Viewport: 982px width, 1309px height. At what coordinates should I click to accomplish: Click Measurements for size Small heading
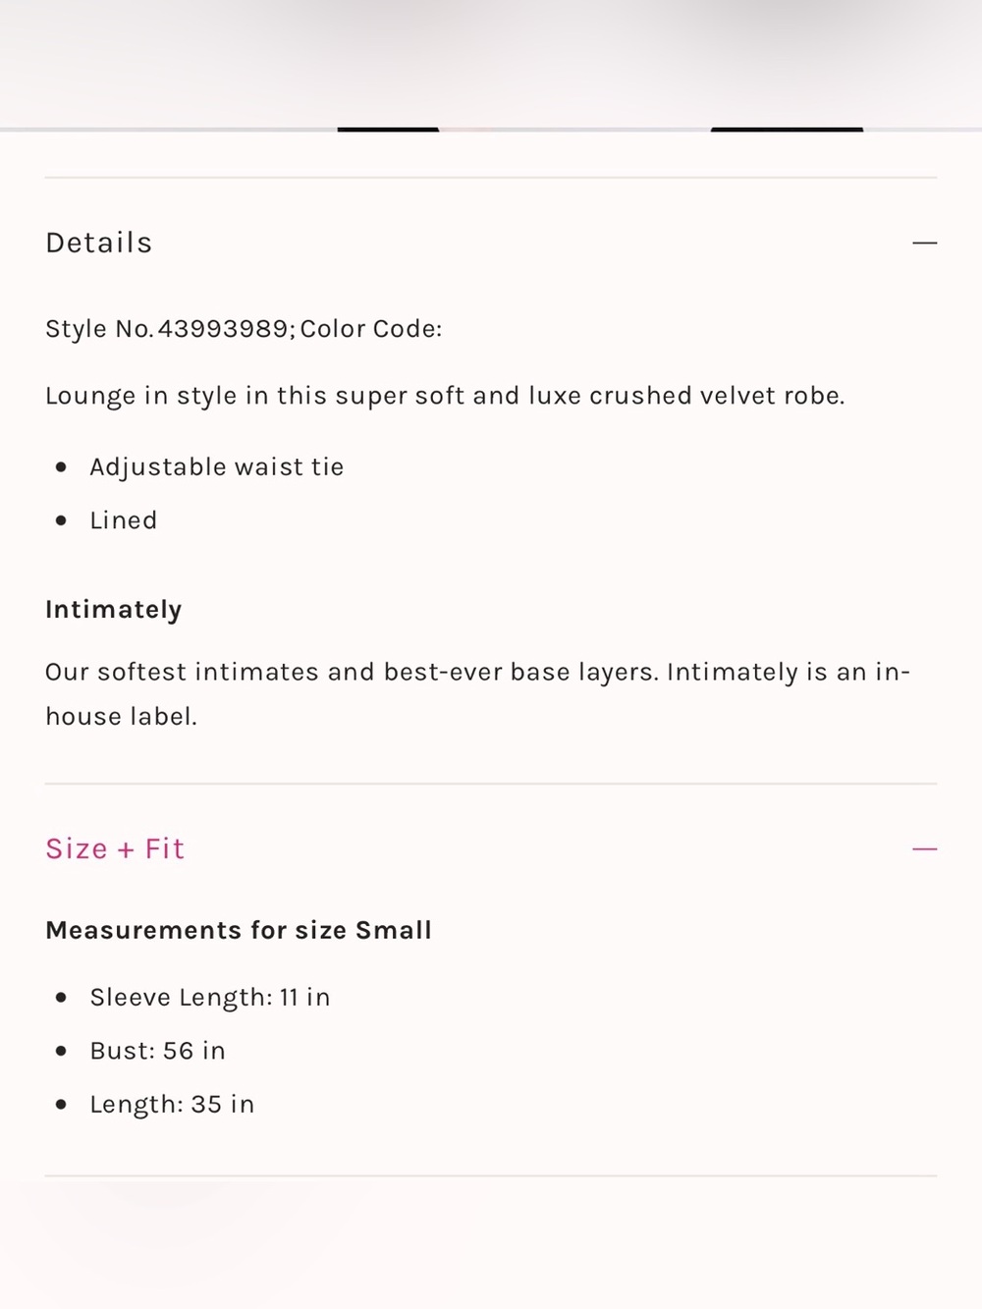(239, 930)
